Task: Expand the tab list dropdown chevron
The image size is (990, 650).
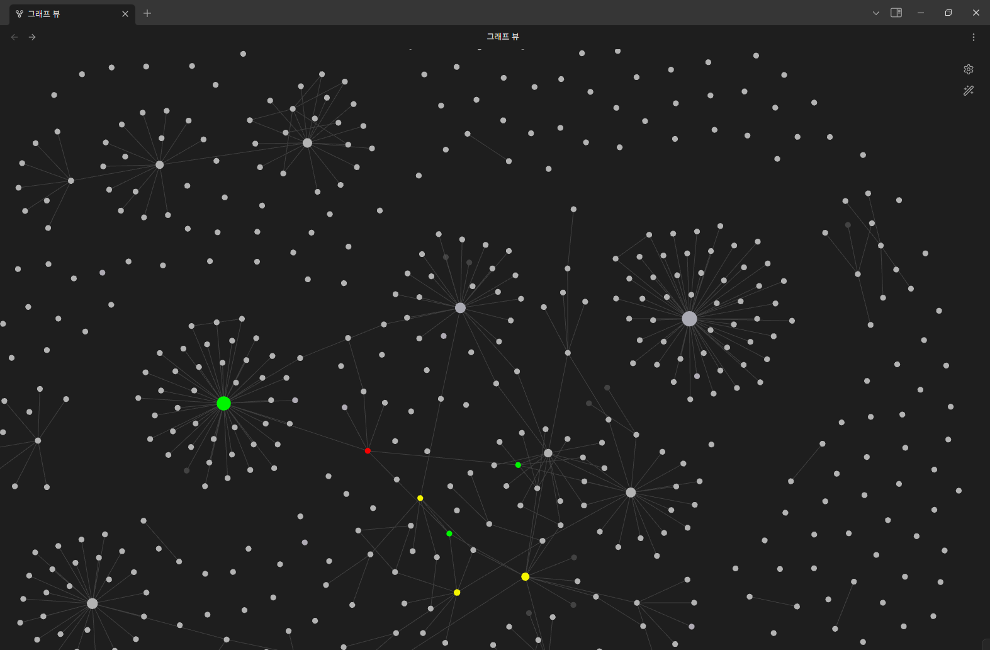Action: (x=875, y=13)
